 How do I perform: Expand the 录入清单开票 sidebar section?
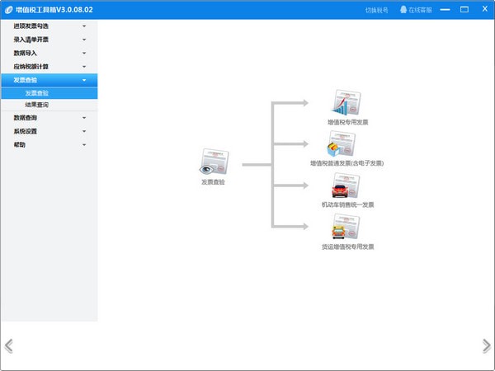(49, 40)
